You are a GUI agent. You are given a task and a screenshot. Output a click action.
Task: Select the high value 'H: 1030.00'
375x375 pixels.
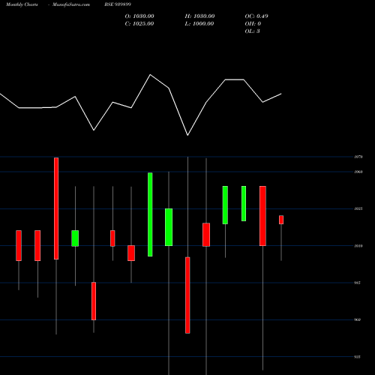(x=199, y=16)
